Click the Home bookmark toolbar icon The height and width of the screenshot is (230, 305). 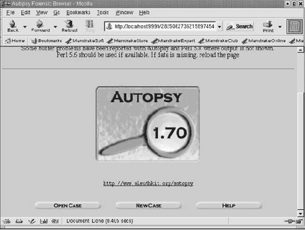15,41
